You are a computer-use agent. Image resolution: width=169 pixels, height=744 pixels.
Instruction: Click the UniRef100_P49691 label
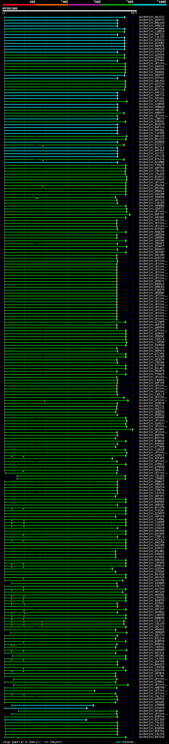(x=152, y=73)
